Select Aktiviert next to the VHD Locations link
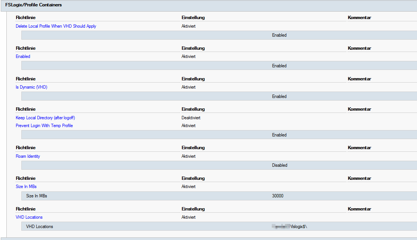 click(x=189, y=217)
